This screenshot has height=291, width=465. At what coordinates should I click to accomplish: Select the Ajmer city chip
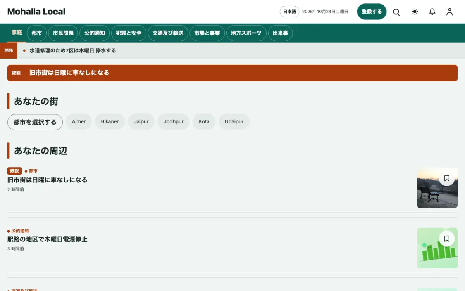79,121
